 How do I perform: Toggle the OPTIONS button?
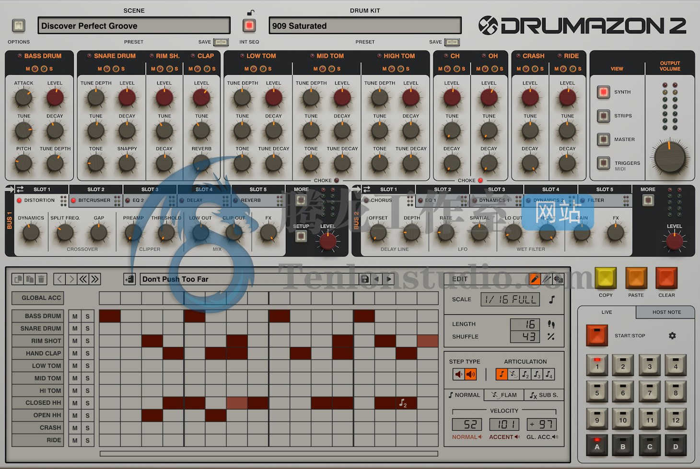click(x=19, y=25)
